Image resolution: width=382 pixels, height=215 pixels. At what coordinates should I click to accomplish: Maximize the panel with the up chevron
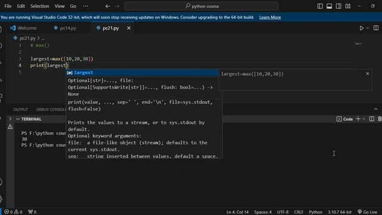click(375, 109)
